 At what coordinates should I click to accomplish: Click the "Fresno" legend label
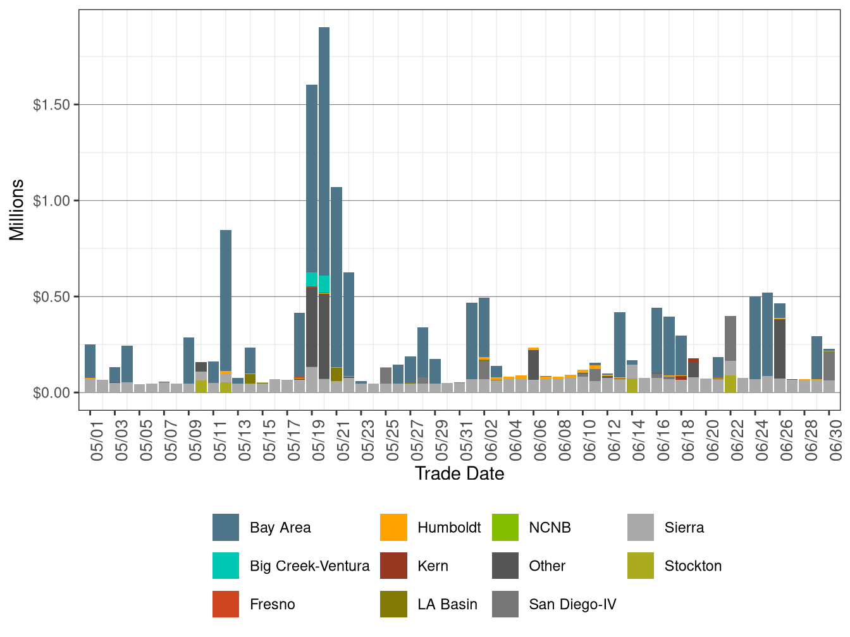[273, 604]
